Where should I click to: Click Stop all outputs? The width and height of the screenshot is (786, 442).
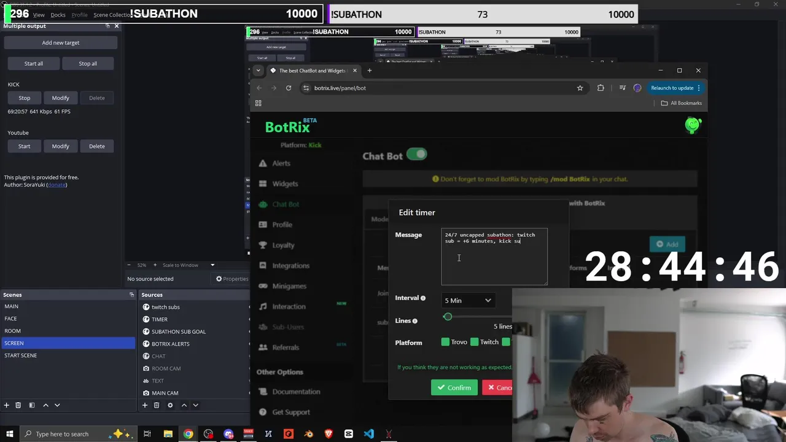pos(88,63)
